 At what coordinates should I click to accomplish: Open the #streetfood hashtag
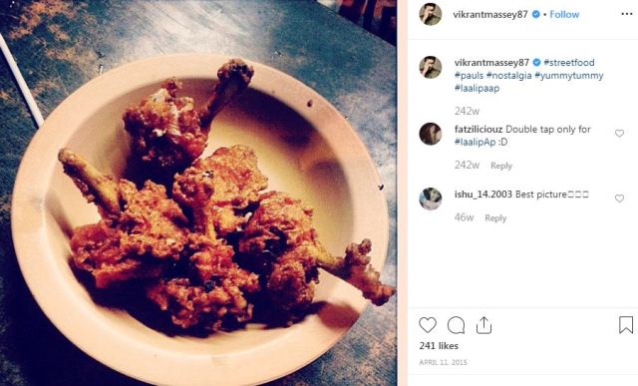(x=569, y=62)
